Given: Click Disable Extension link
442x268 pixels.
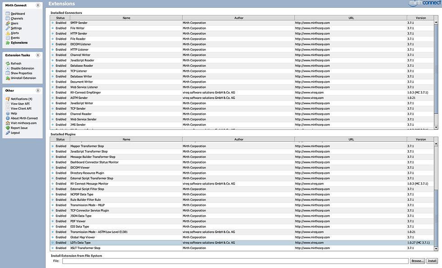Looking at the screenshot, I should [22, 68].
